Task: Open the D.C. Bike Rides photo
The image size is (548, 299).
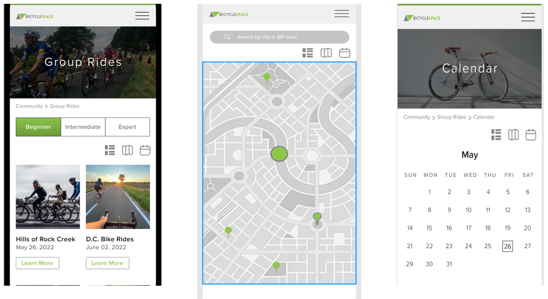Action: click(118, 197)
